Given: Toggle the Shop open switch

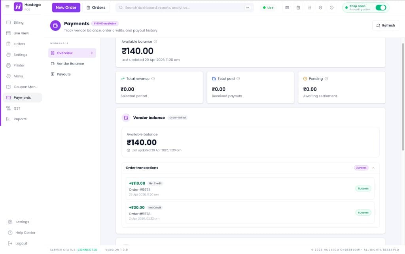Looking at the screenshot, I should coord(381,8).
